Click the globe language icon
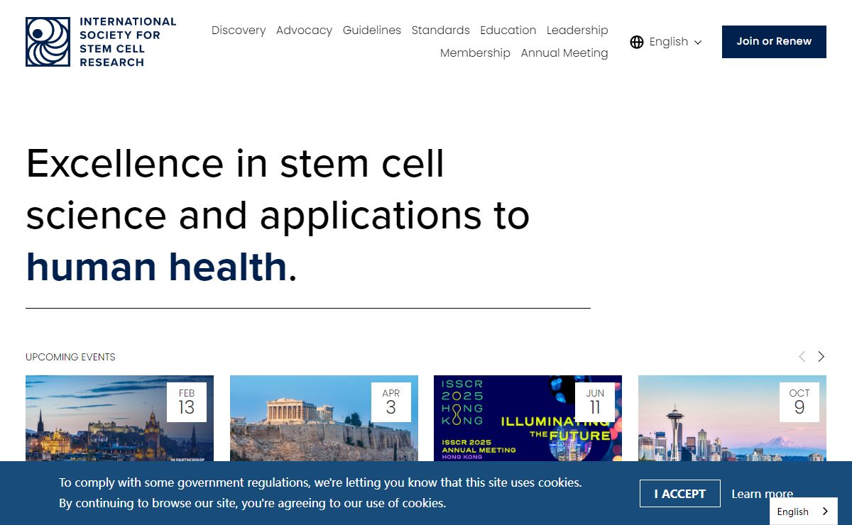This screenshot has height=525, width=852. coord(637,42)
